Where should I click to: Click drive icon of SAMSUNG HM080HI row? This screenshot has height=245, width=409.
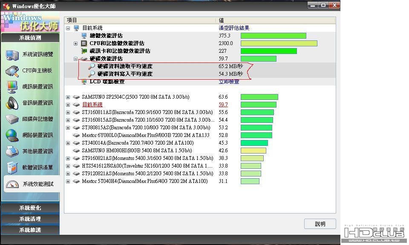point(76,151)
